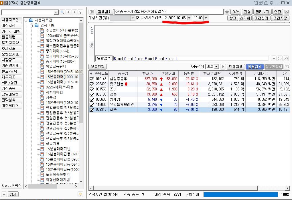
Task: Click the icon right of 연관 button
Action: coord(286,12)
